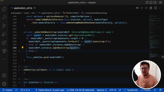Viewport: 164px width, 92px height.
Task: Close the application_ref.ts tab
Action: coord(35,8)
